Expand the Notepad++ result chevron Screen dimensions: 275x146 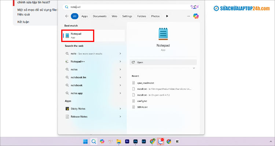120,61
